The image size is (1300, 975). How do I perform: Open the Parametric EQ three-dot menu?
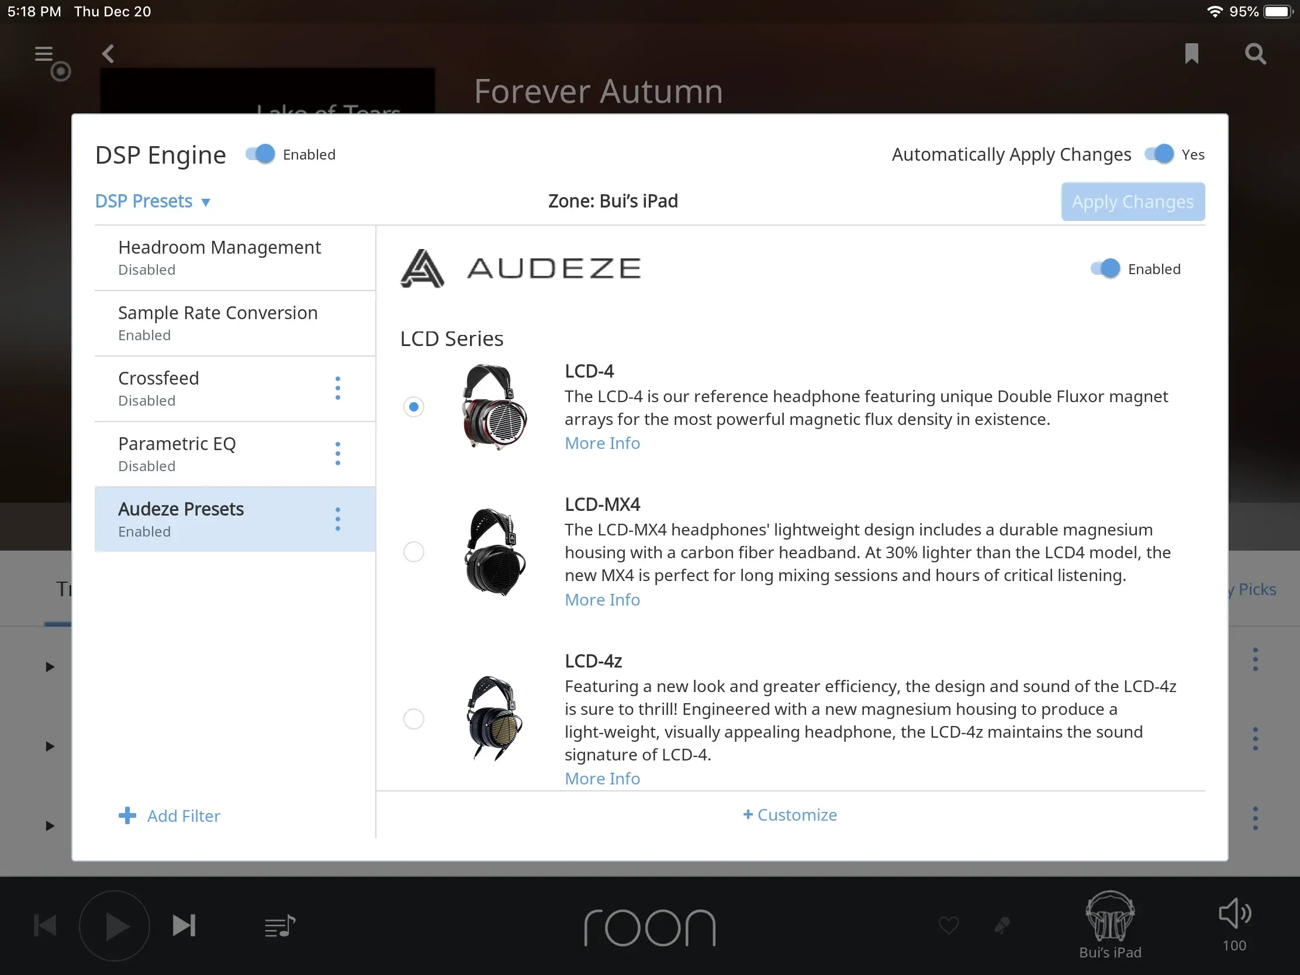pyautogui.click(x=337, y=454)
